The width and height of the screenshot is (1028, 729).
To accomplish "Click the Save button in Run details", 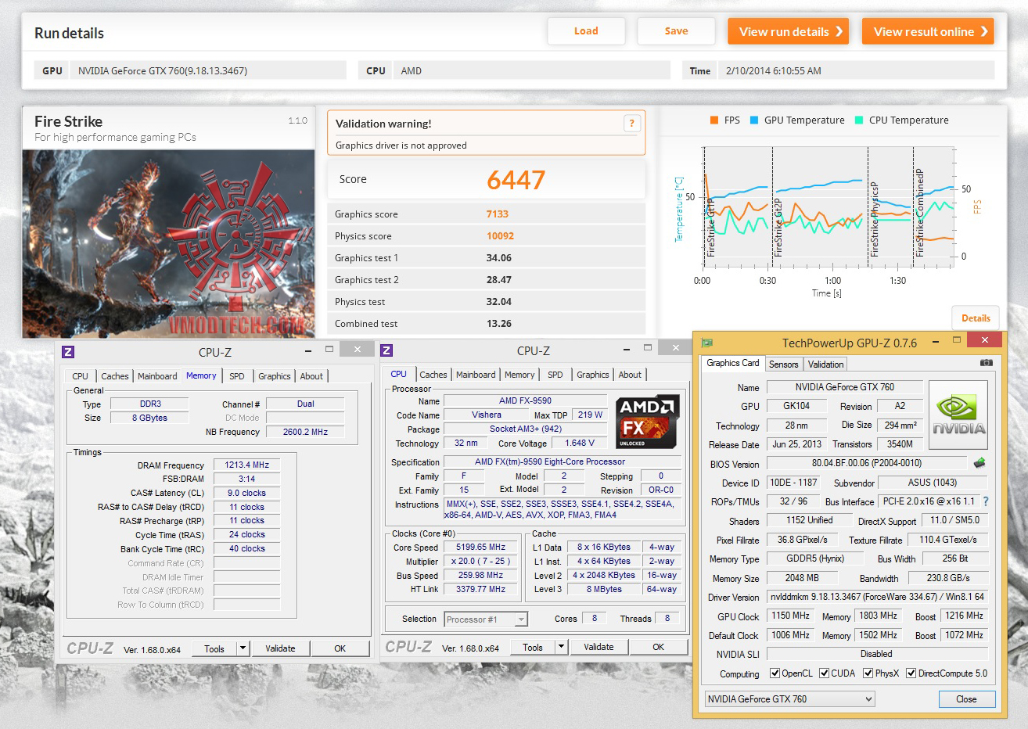I will tap(676, 31).
